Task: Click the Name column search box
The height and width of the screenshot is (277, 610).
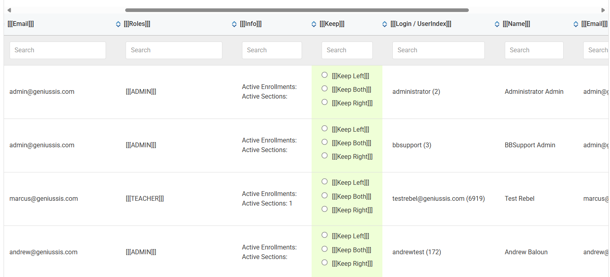Action: click(534, 50)
